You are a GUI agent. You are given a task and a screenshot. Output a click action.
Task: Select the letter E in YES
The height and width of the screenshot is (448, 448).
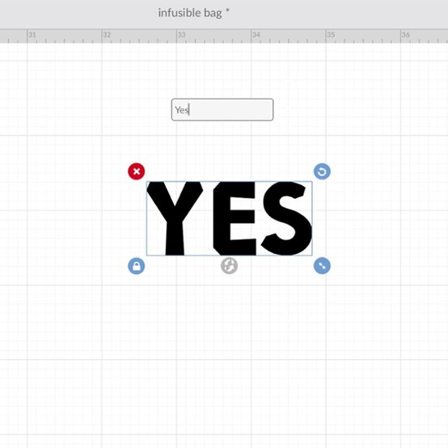235,218
